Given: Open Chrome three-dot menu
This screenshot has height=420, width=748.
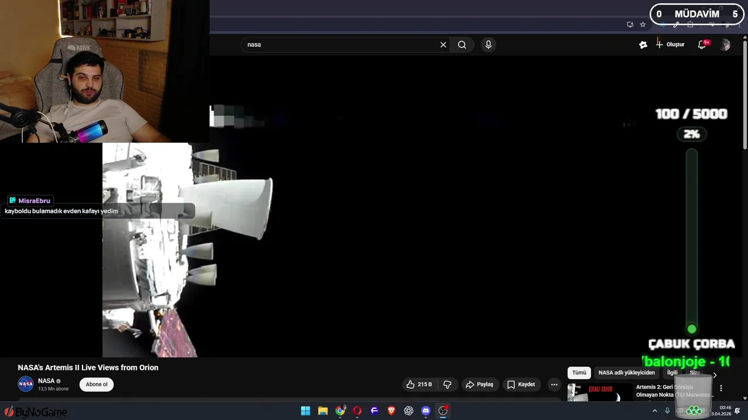Looking at the screenshot, I should [x=739, y=24].
